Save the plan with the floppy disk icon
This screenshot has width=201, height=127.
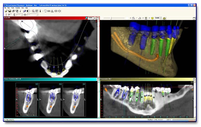(10, 11)
